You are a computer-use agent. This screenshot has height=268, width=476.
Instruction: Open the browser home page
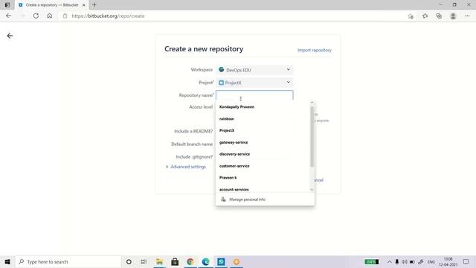(50, 16)
